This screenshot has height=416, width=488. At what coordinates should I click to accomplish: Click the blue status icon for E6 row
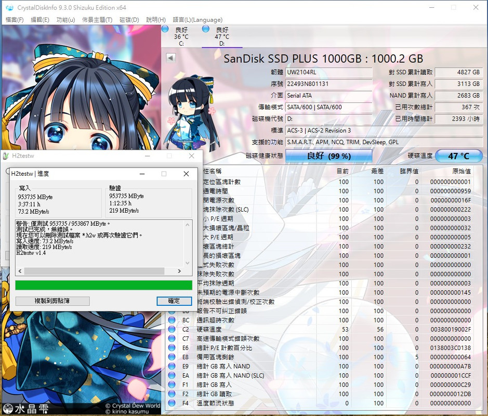(x=172, y=347)
